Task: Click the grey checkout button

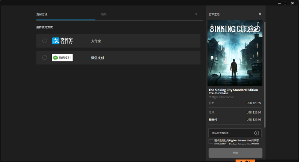Action: pyautogui.click(x=235, y=153)
